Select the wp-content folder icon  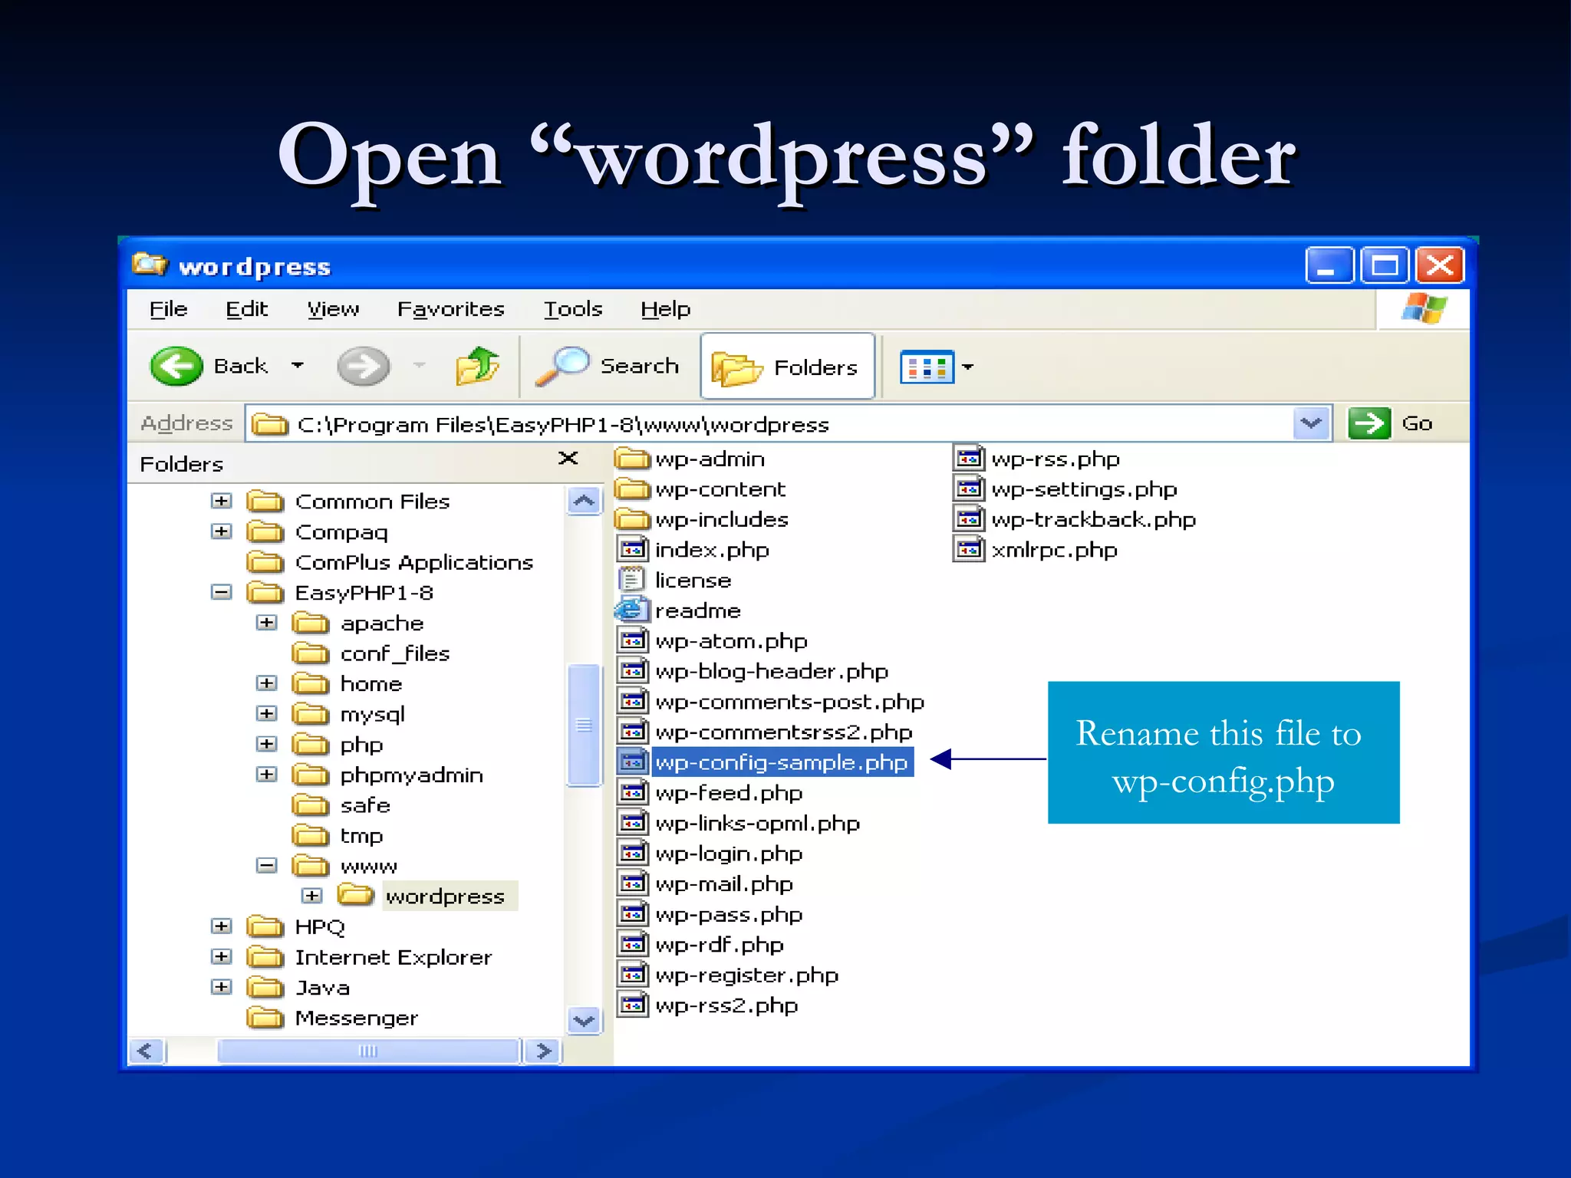click(633, 489)
